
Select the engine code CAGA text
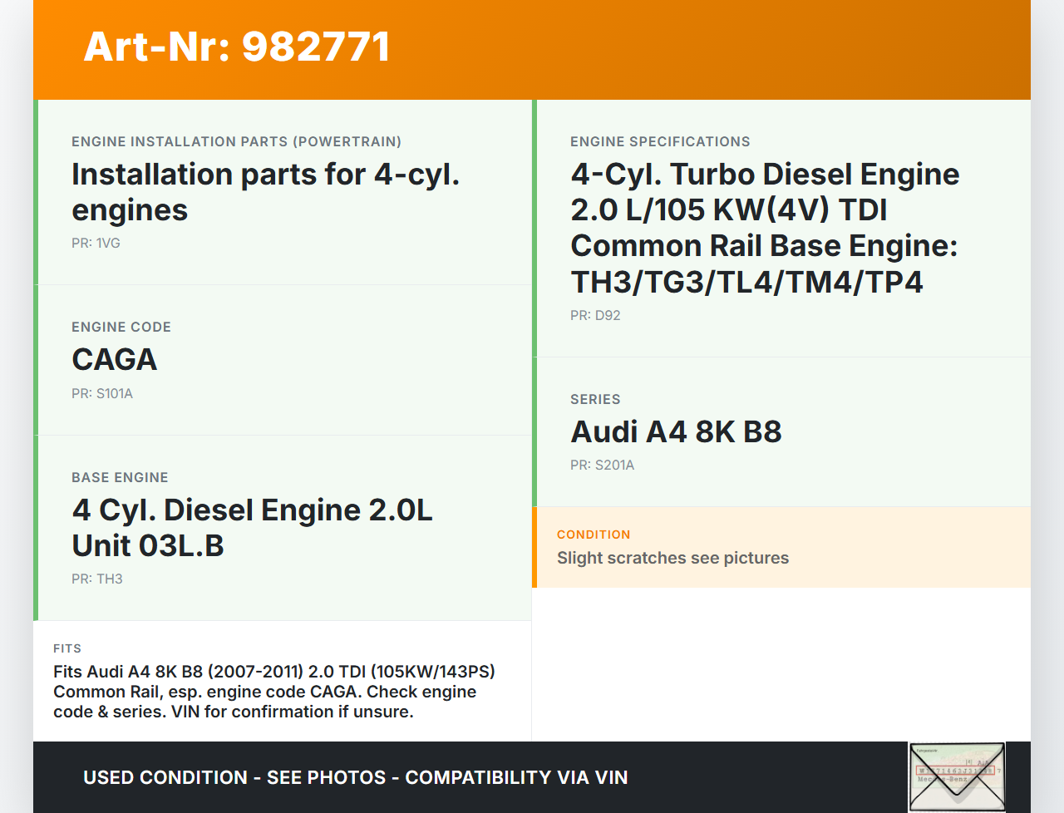(115, 360)
